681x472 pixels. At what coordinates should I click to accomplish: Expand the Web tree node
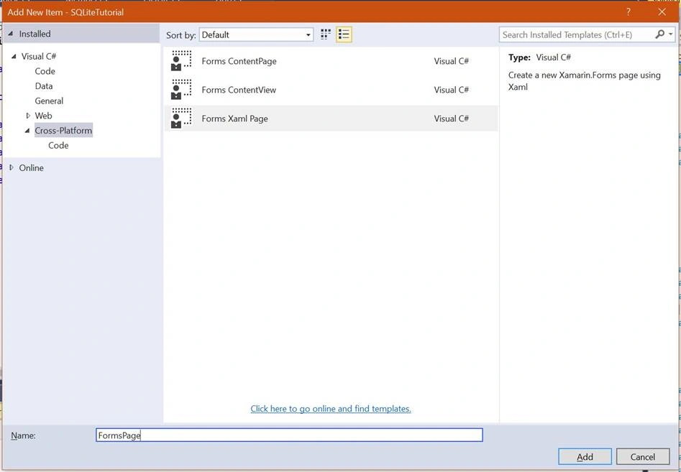point(28,116)
